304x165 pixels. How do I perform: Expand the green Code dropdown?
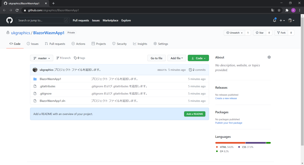pyautogui.click(x=198, y=58)
